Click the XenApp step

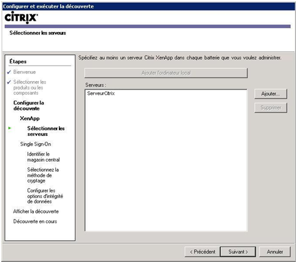tap(30, 119)
